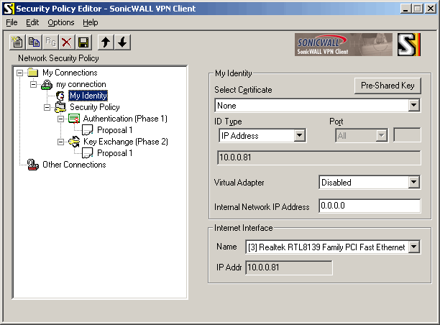Click the IP Addr field in Internet Interface

(289, 267)
